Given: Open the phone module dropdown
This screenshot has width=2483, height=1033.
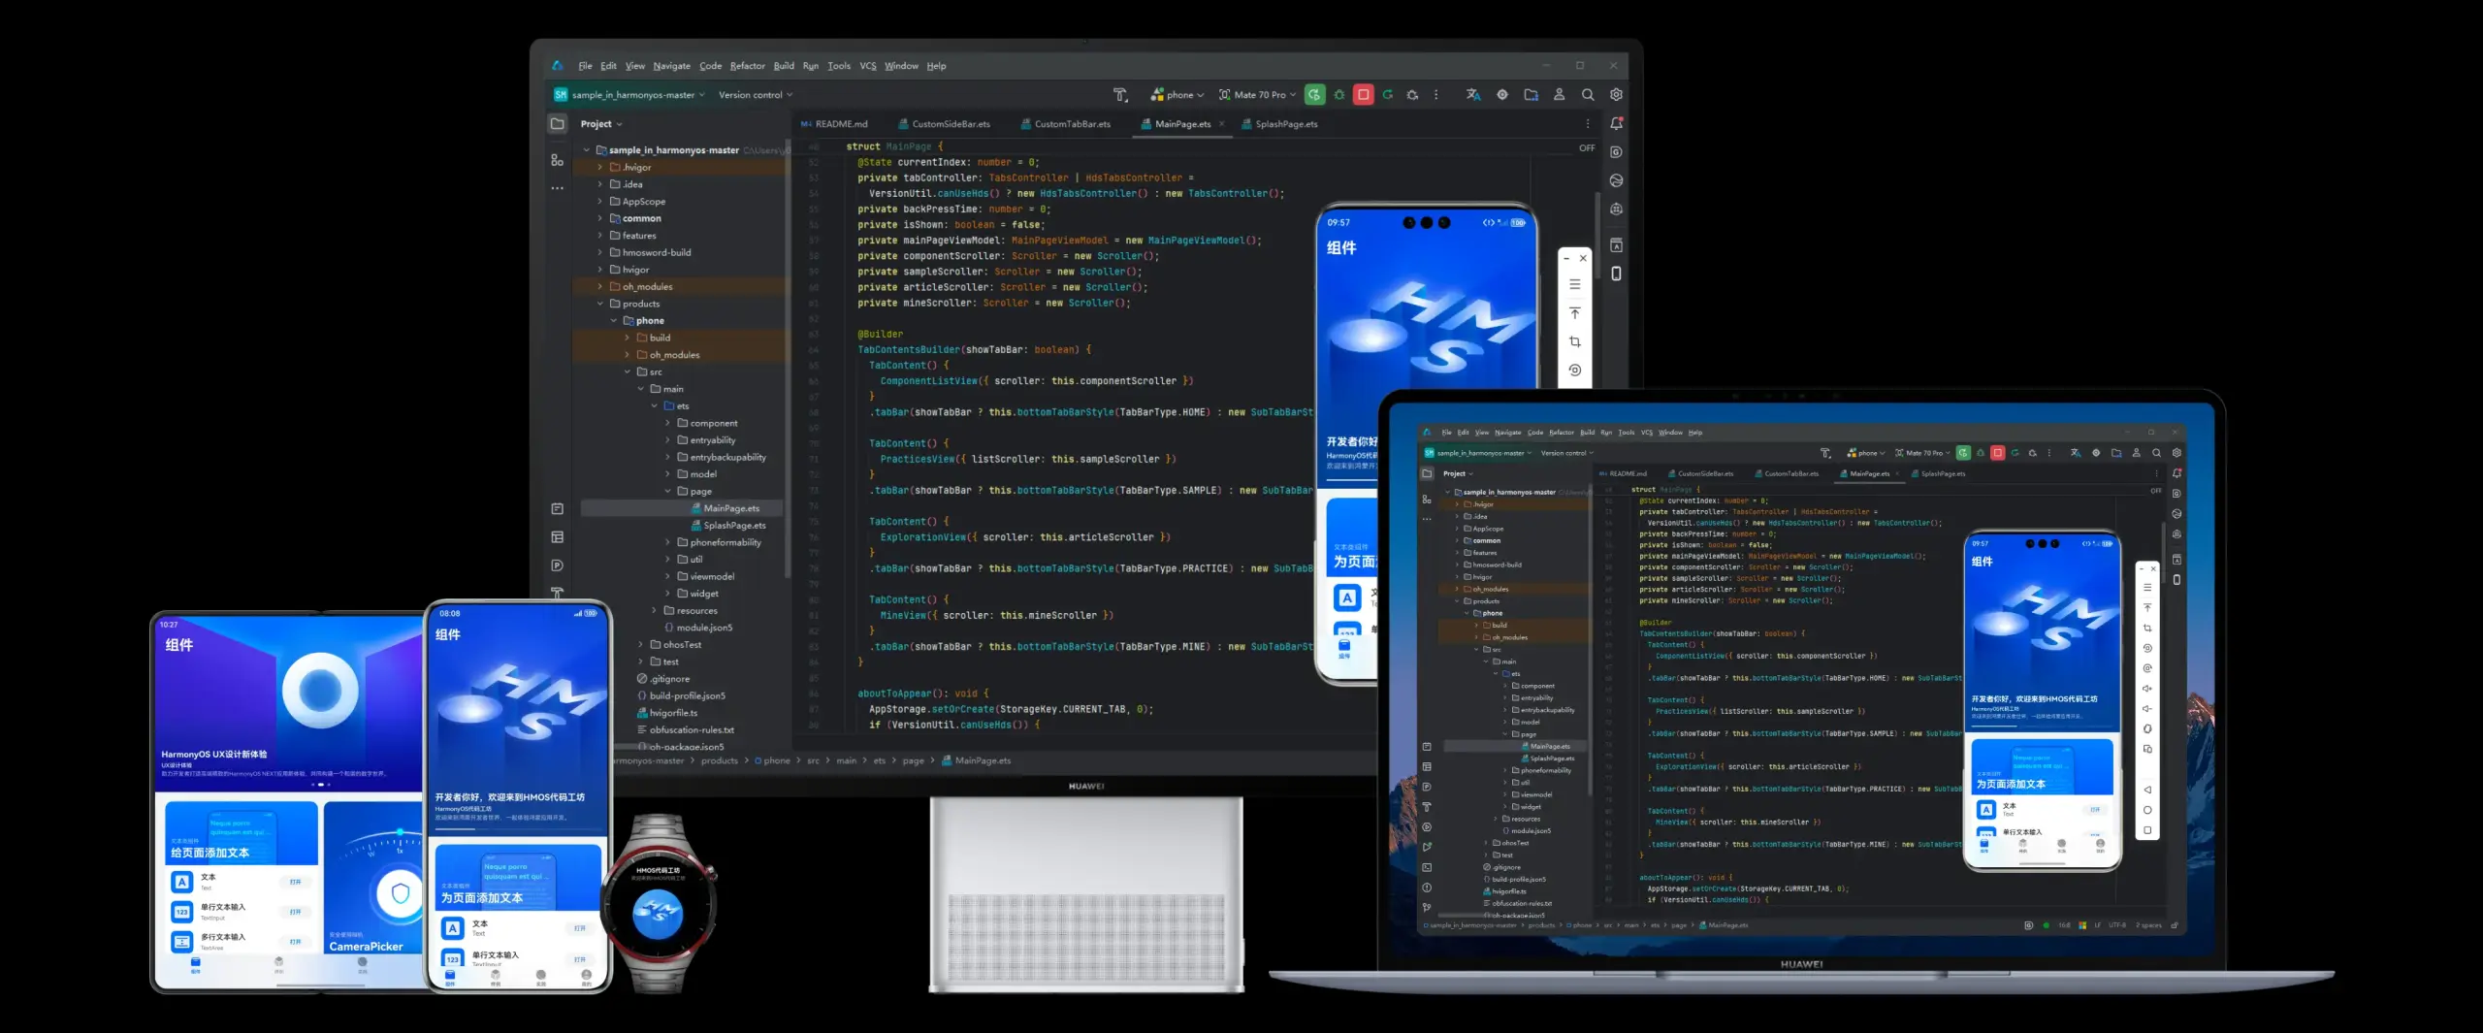Looking at the screenshot, I should [1177, 95].
